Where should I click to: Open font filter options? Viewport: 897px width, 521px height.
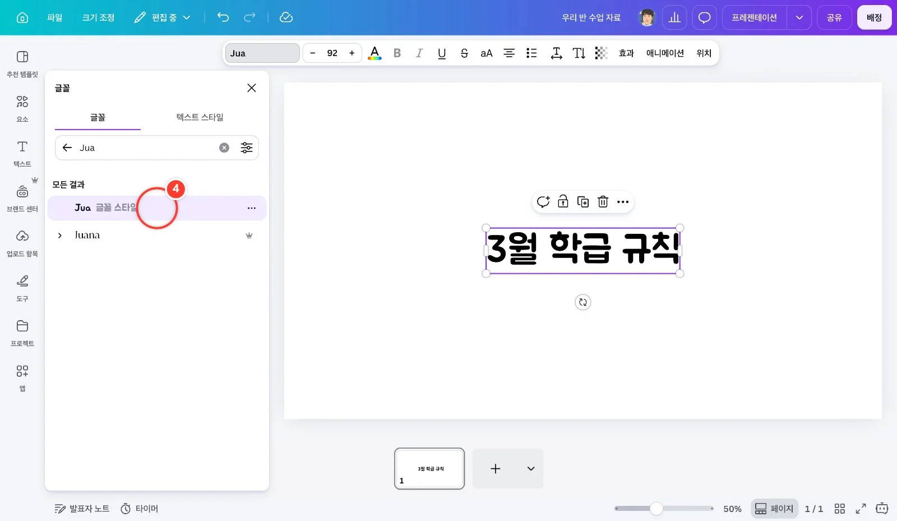[x=247, y=147]
